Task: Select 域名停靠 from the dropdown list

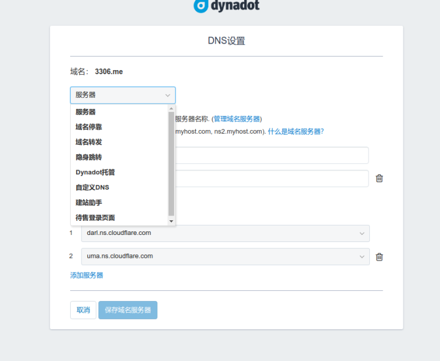Action: 88,127
